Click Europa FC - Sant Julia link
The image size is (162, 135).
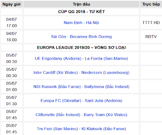(x=81, y=101)
